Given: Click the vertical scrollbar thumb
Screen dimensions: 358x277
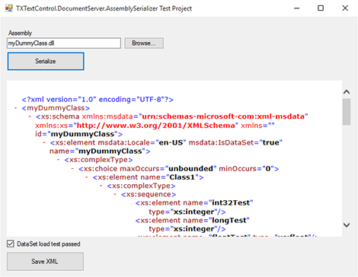Looking at the screenshot, I should 347,112.
